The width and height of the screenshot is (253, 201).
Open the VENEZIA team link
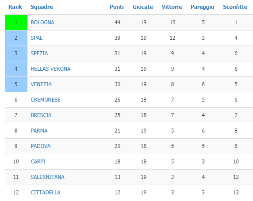pos(41,84)
